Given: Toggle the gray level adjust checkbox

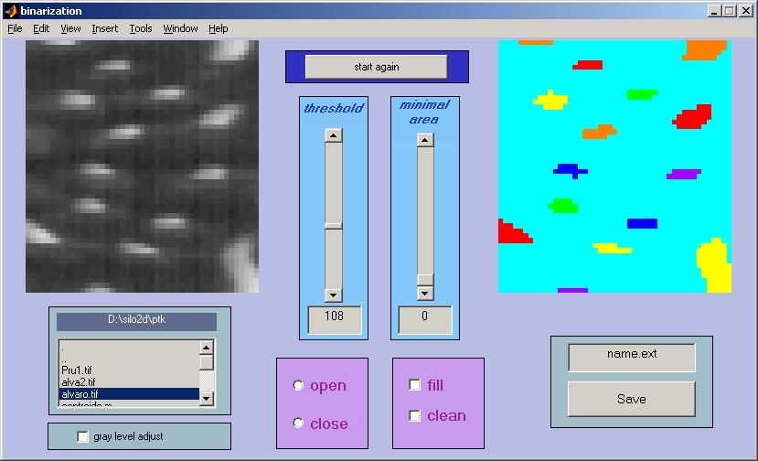Looking at the screenshot, I should pos(82,436).
